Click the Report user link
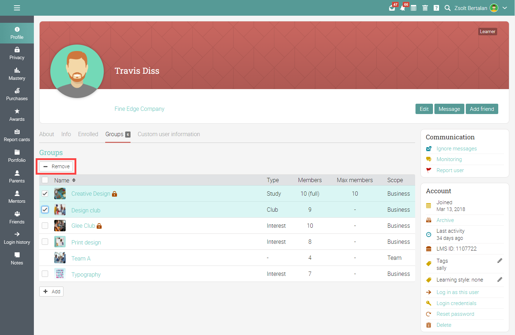The image size is (515, 335). pos(450,170)
